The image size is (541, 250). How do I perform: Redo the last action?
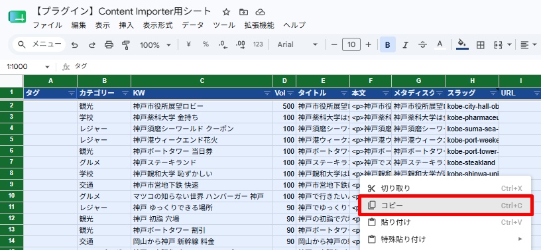(91, 45)
